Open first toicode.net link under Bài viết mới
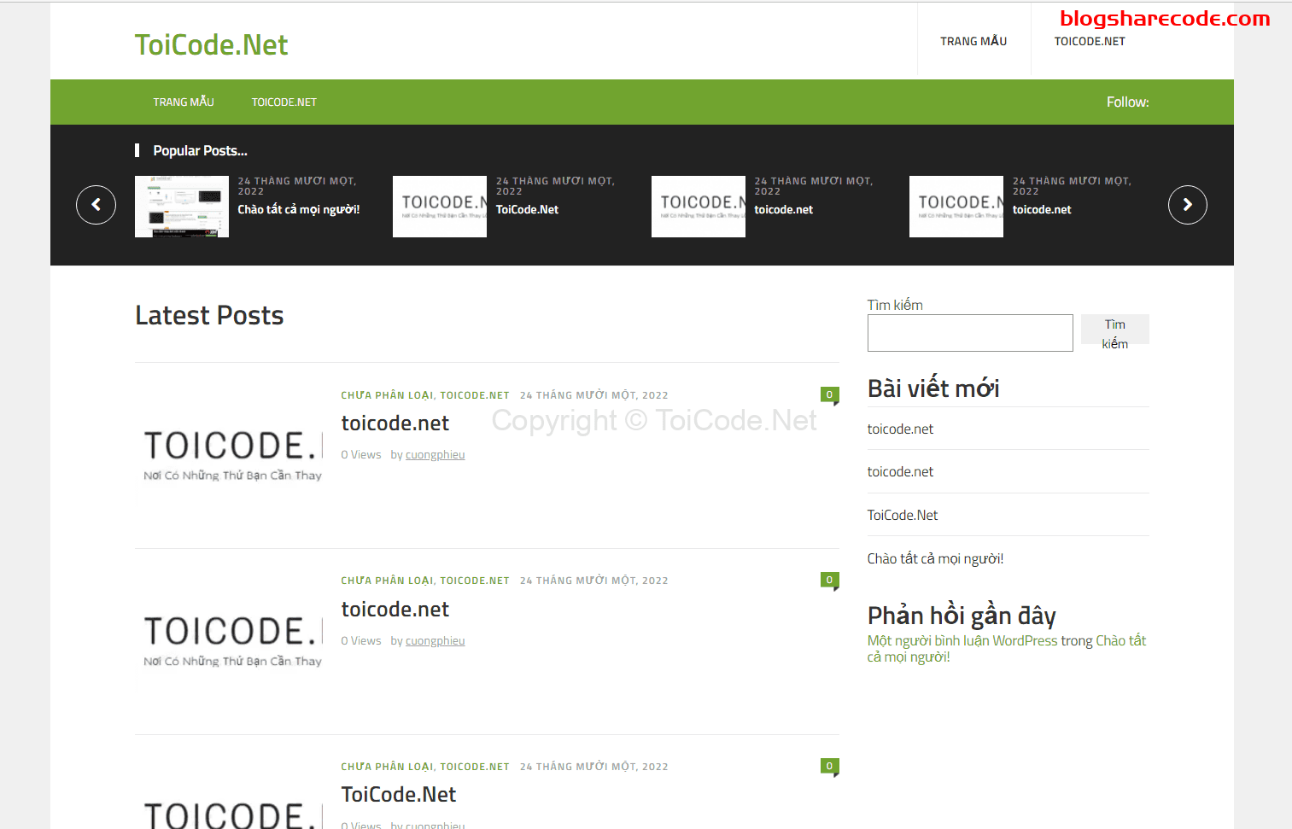 [900, 429]
